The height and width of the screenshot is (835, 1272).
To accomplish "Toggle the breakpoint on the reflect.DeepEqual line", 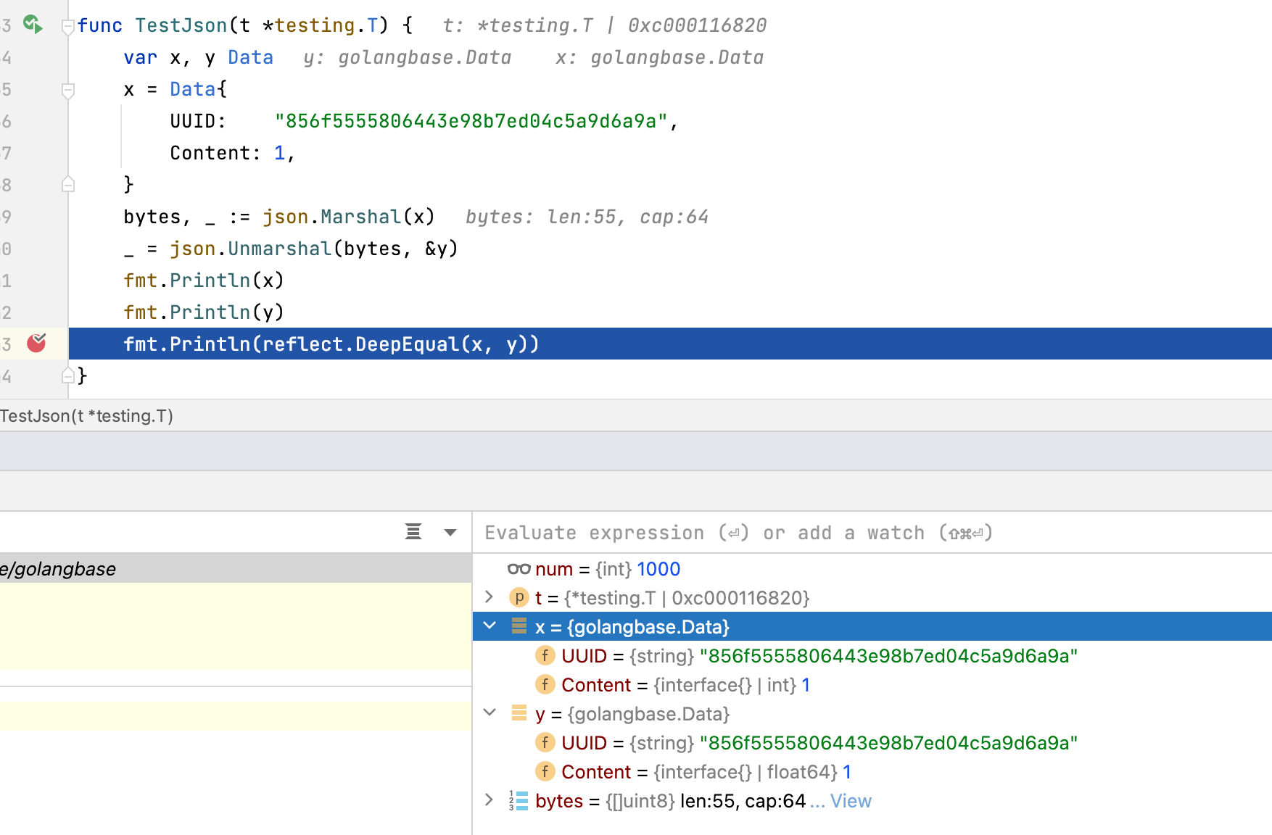I will point(36,343).
